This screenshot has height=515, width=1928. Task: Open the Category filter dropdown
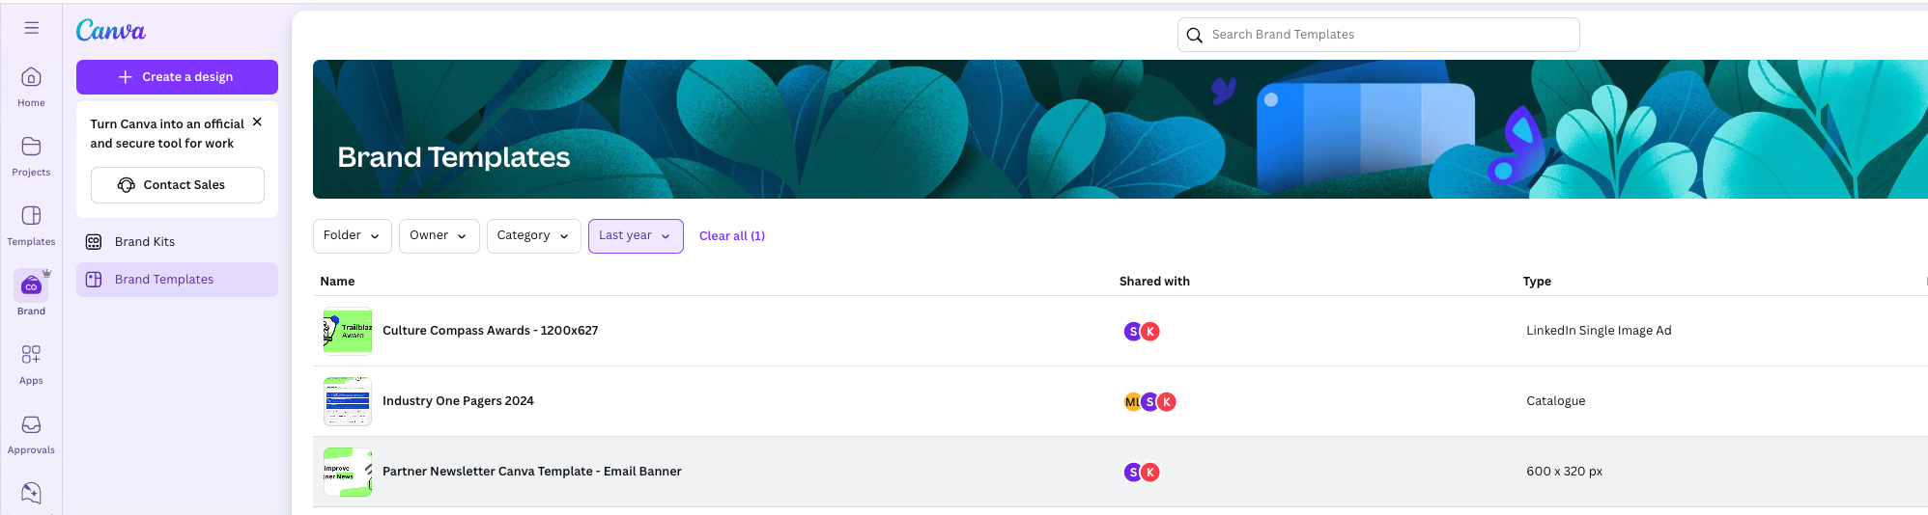(533, 235)
